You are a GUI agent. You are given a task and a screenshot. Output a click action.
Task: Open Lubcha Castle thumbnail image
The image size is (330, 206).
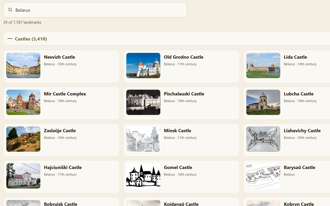tap(263, 102)
